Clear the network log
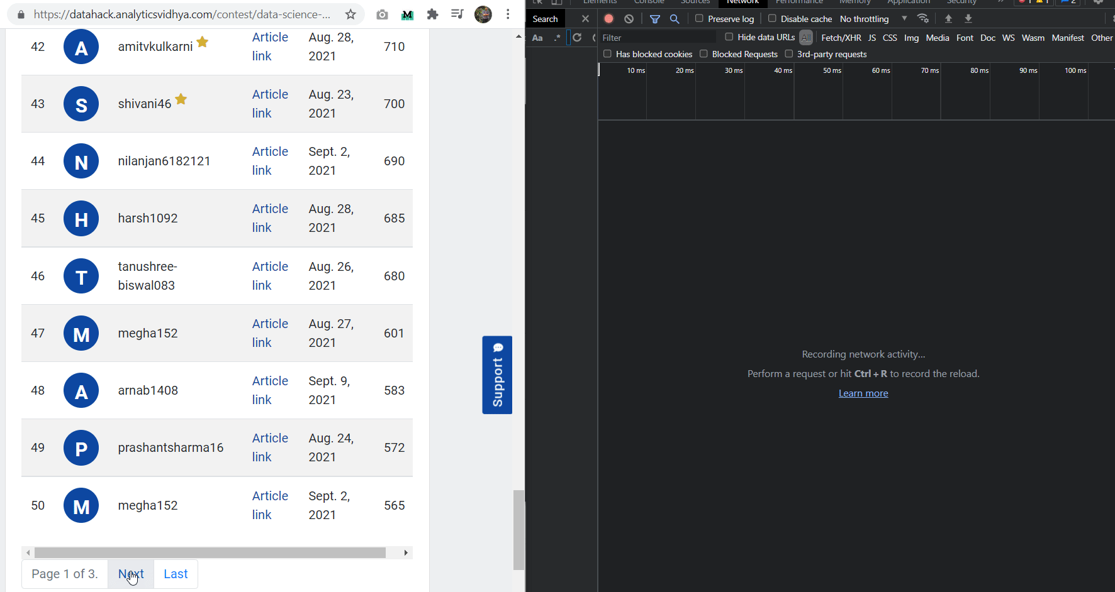Screen dimensions: 1115x592 point(629,19)
